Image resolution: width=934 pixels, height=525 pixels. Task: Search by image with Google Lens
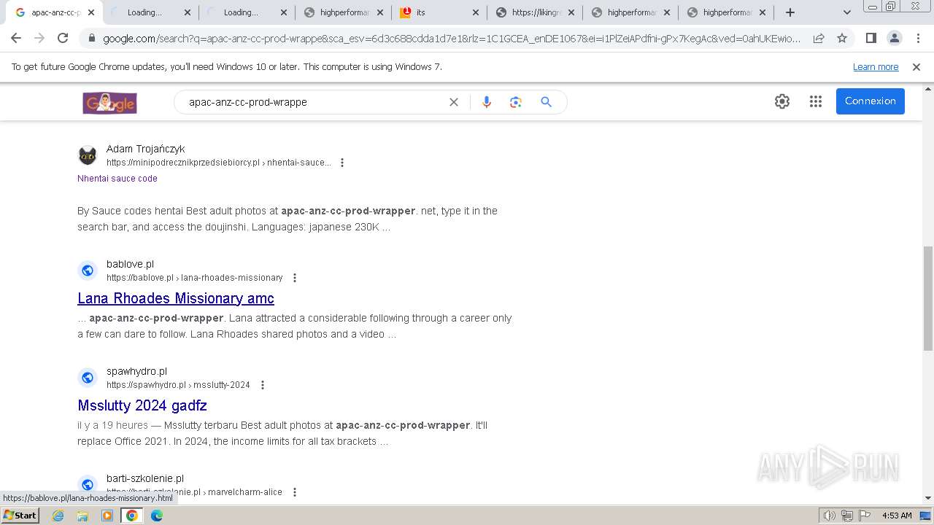[516, 102]
